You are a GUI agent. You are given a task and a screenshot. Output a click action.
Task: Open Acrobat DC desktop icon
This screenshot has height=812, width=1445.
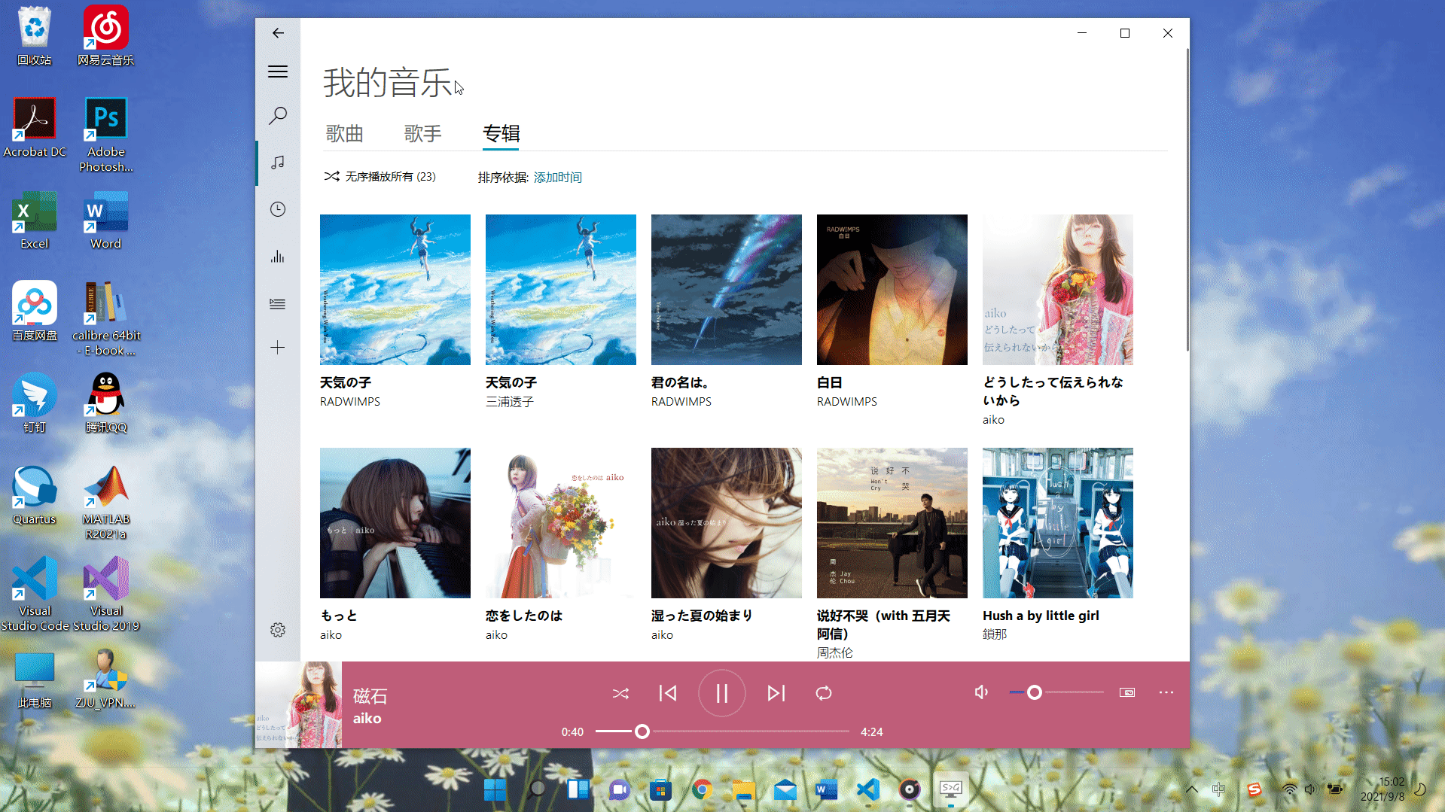tap(35, 128)
